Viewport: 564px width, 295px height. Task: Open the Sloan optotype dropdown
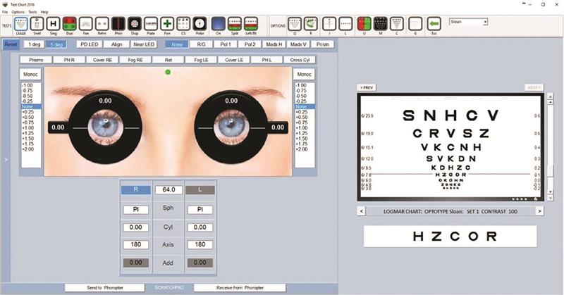coord(485,22)
